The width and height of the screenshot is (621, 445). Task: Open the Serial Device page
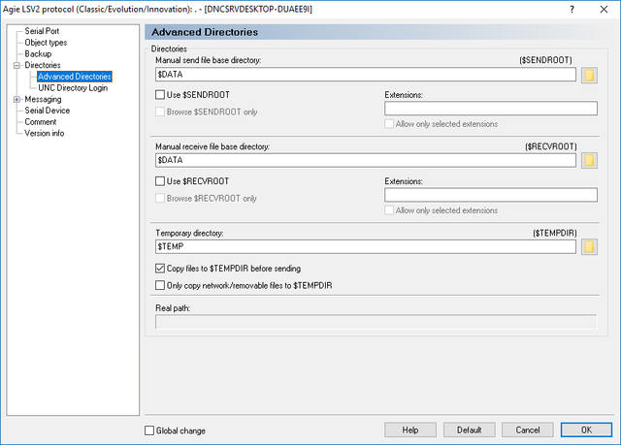point(48,111)
